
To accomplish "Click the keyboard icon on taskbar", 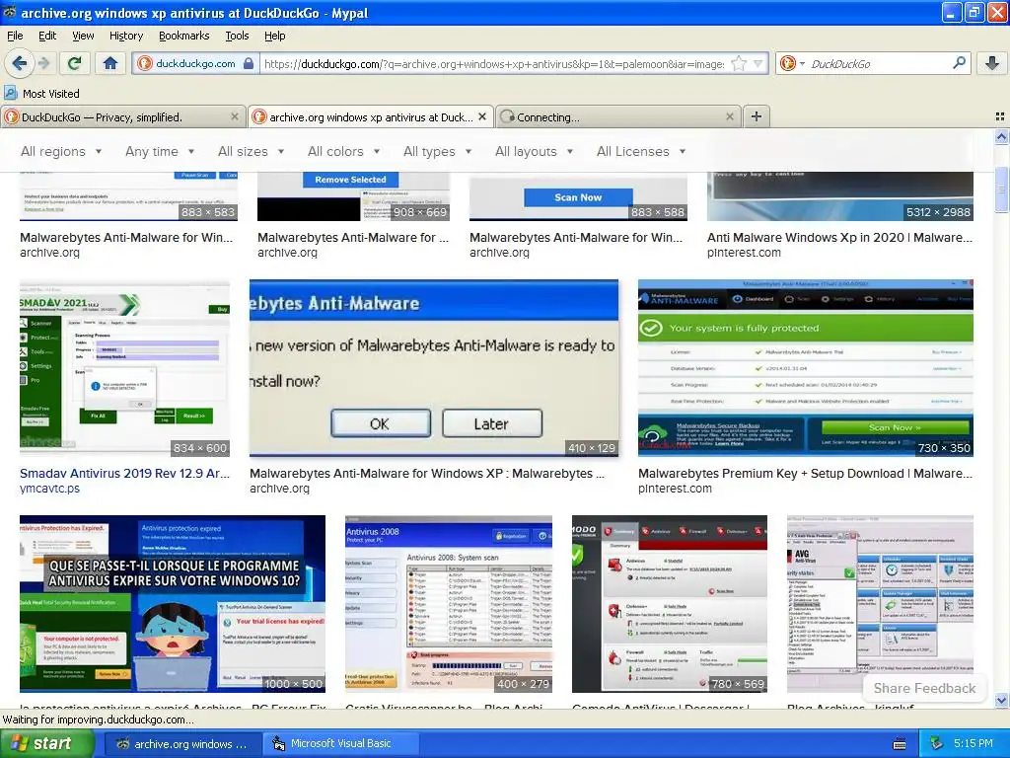I will [900, 744].
